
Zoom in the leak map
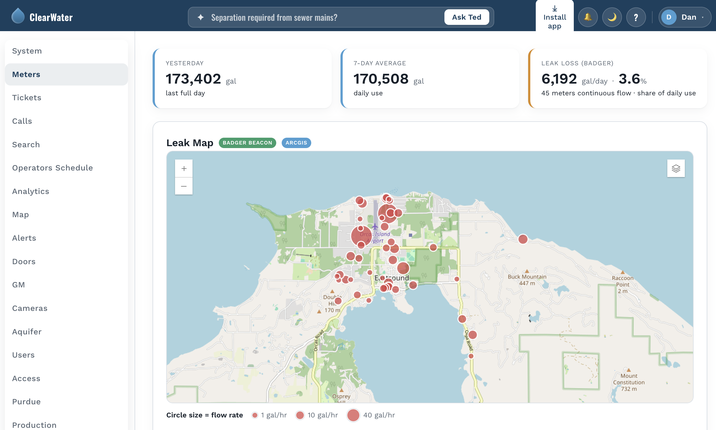(184, 168)
